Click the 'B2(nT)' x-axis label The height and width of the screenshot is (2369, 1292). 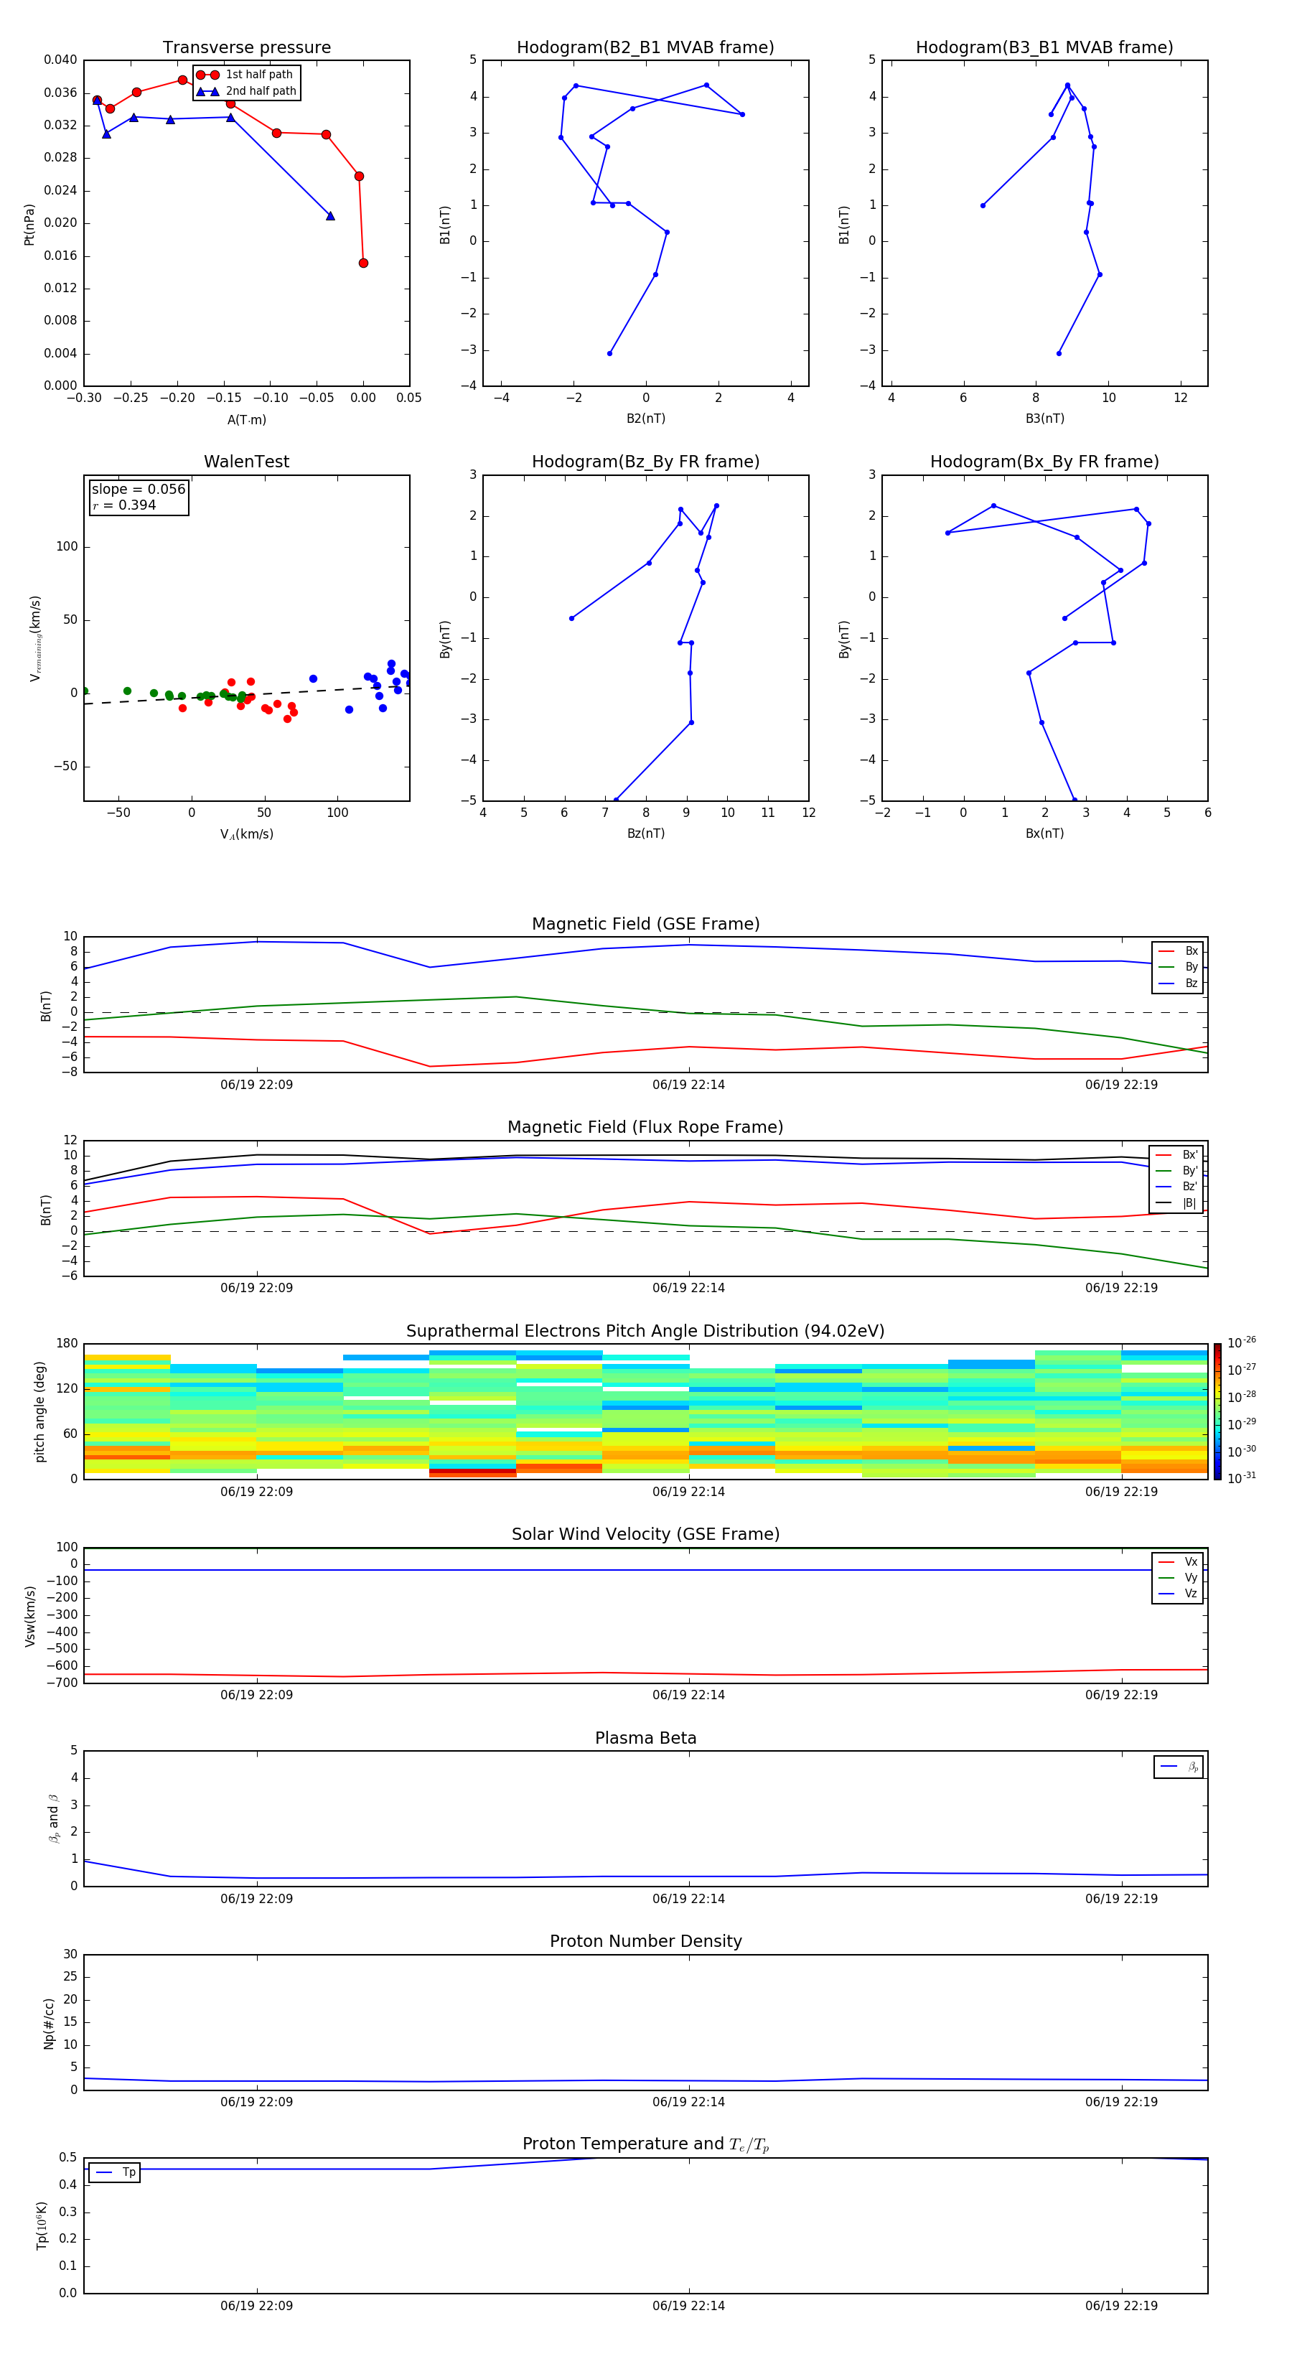pyautogui.click(x=645, y=419)
